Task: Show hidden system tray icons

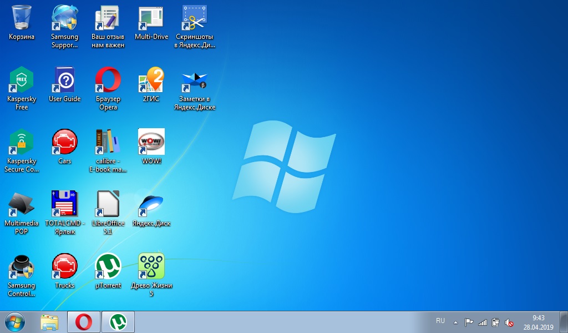Action: point(456,322)
